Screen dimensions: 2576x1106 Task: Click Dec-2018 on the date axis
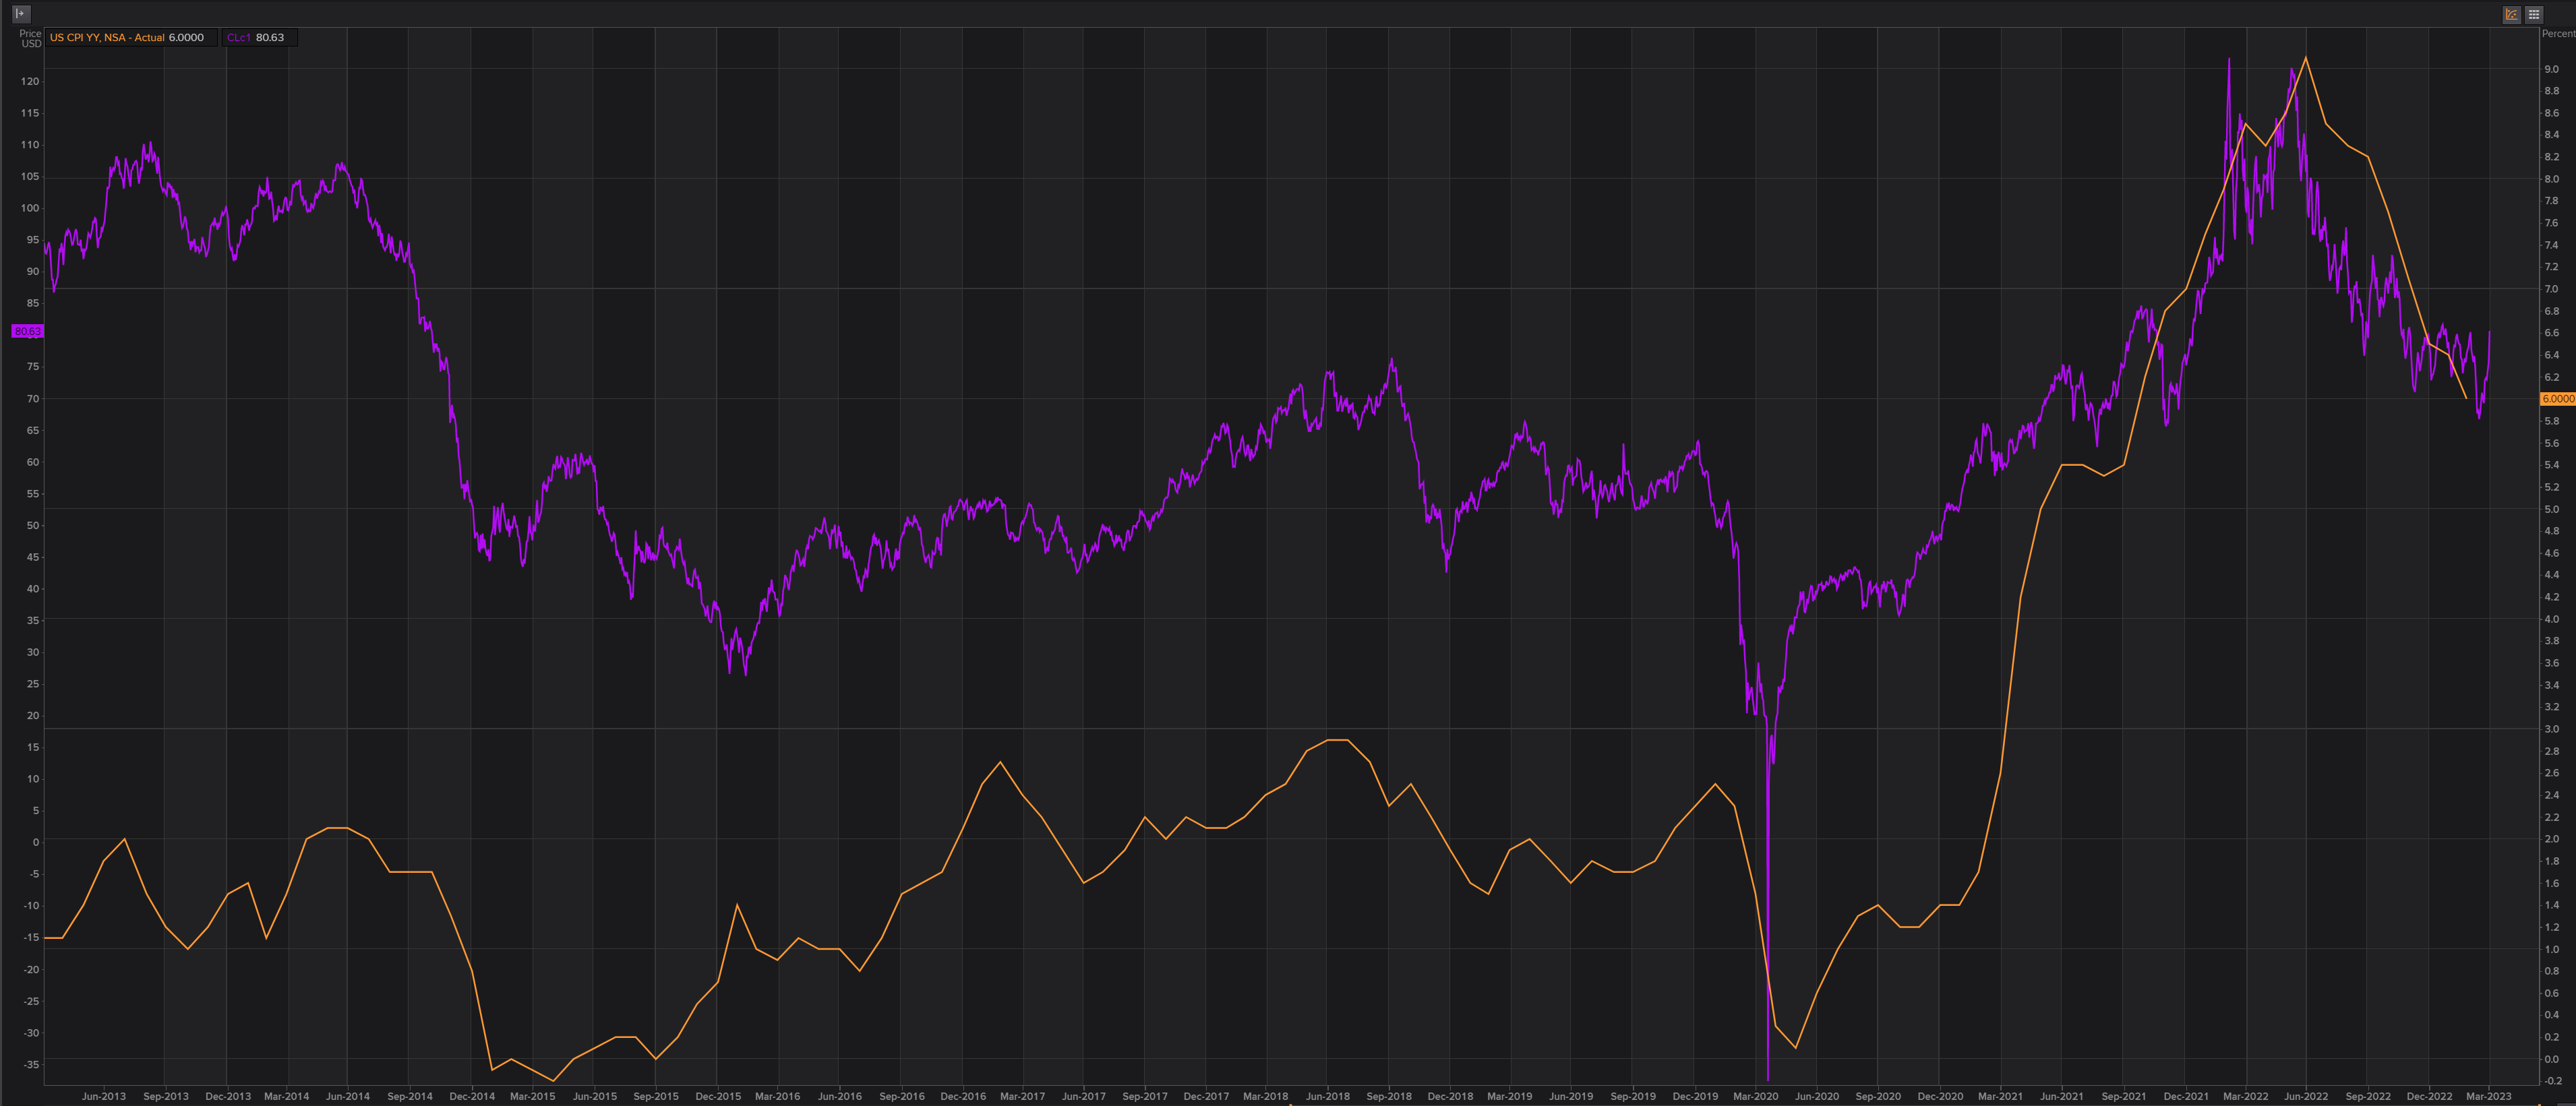coord(1450,1096)
